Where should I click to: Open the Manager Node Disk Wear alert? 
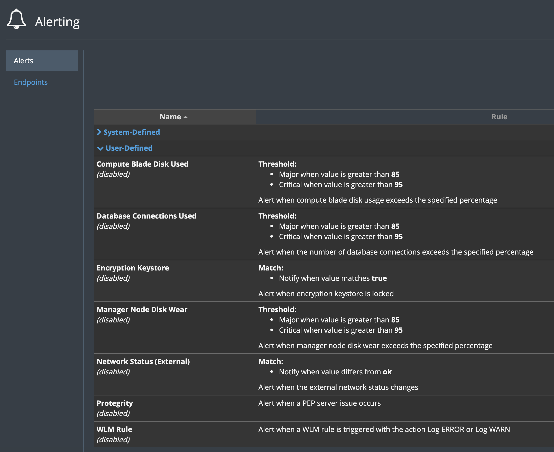pyautogui.click(x=142, y=310)
